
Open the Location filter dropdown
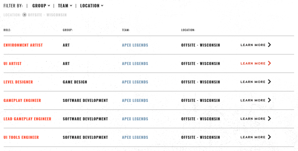[x=92, y=6]
